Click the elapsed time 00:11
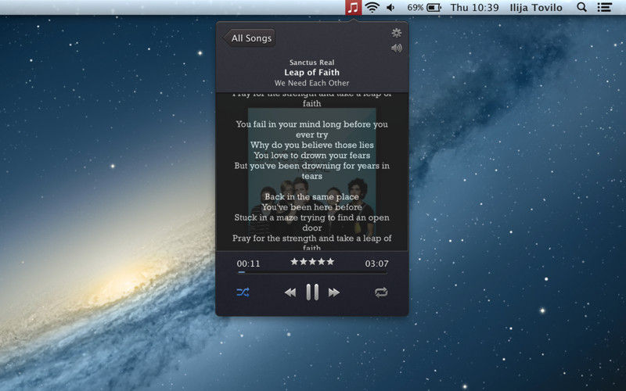Screen dimensions: 626x391 (248, 264)
